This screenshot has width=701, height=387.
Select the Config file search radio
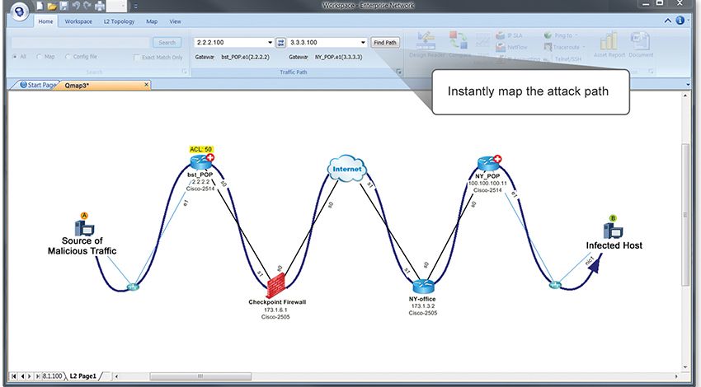tap(68, 57)
